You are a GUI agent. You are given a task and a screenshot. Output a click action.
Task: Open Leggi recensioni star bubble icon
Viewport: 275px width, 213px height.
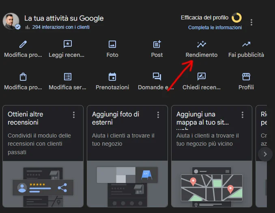(68, 44)
